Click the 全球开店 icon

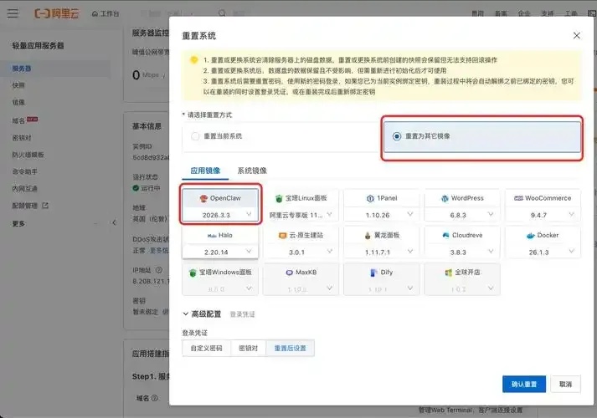point(449,273)
